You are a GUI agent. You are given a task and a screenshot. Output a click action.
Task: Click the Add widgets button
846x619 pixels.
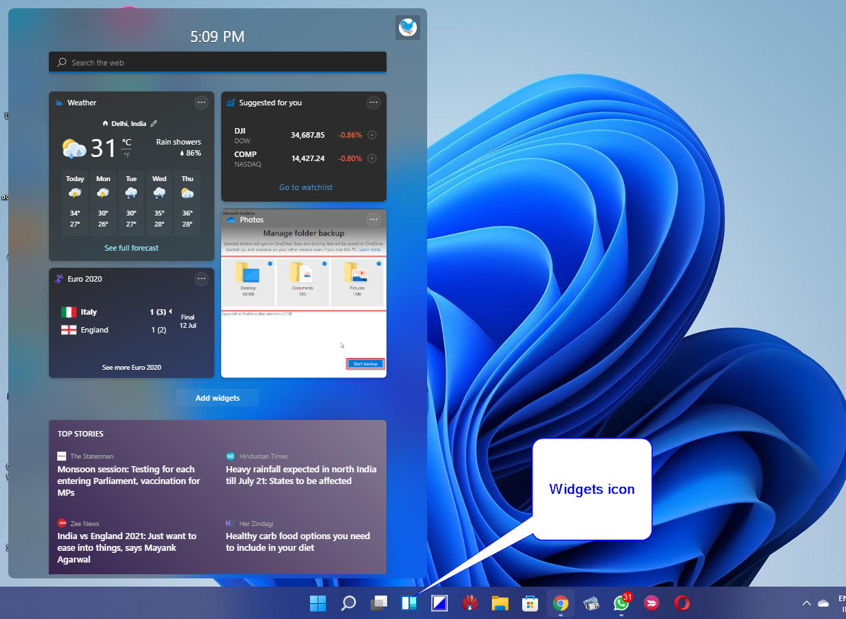pos(218,398)
